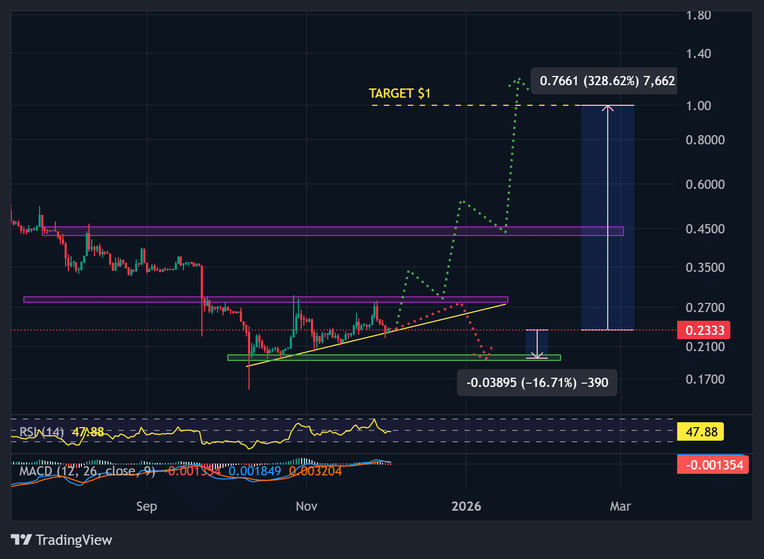Click the yellow 47.88 RSI value tag
The height and width of the screenshot is (559, 764).
[701, 432]
